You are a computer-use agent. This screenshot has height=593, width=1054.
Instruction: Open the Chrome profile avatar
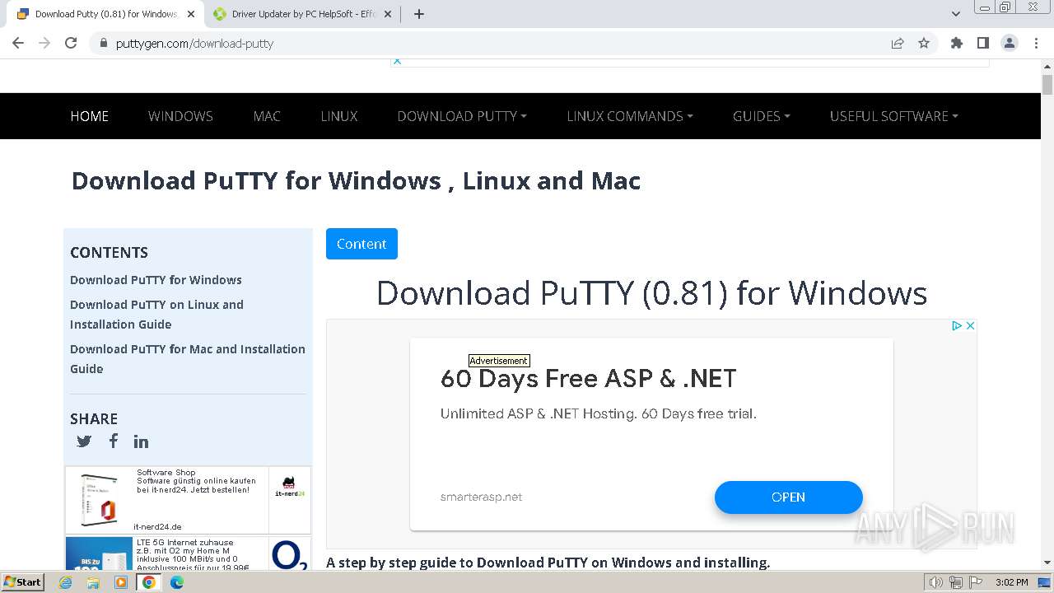[1010, 43]
